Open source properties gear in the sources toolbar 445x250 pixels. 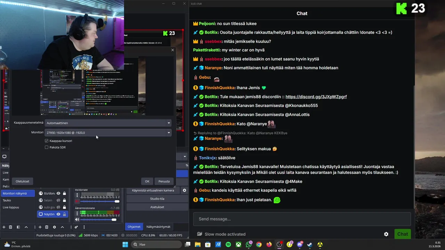pyautogui.click(x=54, y=227)
